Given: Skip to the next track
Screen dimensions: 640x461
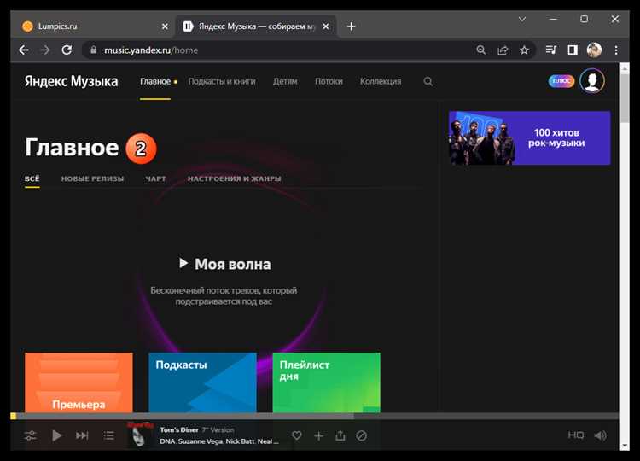Looking at the screenshot, I should point(82,435).
